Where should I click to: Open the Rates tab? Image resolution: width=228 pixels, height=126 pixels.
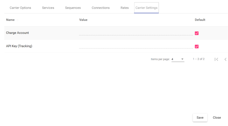125,8
